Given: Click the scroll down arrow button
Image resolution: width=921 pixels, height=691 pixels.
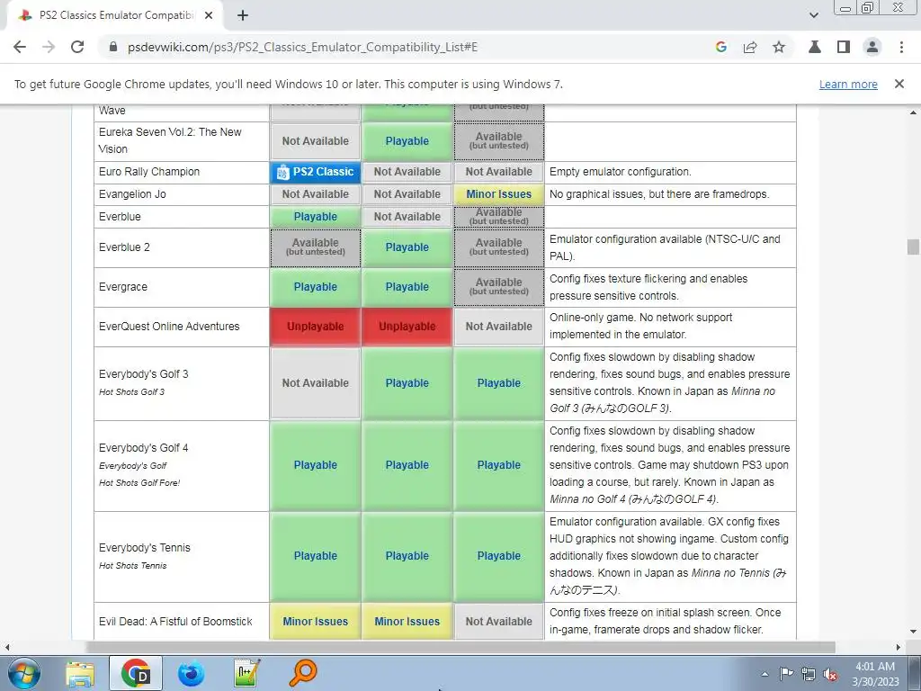Looking at the screenshot, I should click(913, 632).
